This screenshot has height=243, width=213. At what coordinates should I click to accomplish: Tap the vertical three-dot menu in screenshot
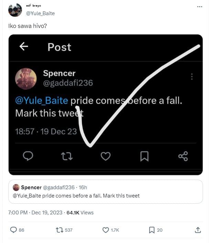(x=192, y=77)
